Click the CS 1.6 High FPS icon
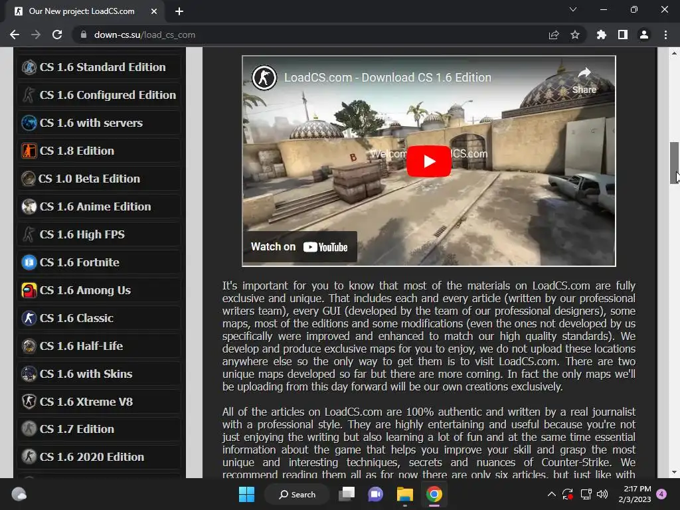 29,234
